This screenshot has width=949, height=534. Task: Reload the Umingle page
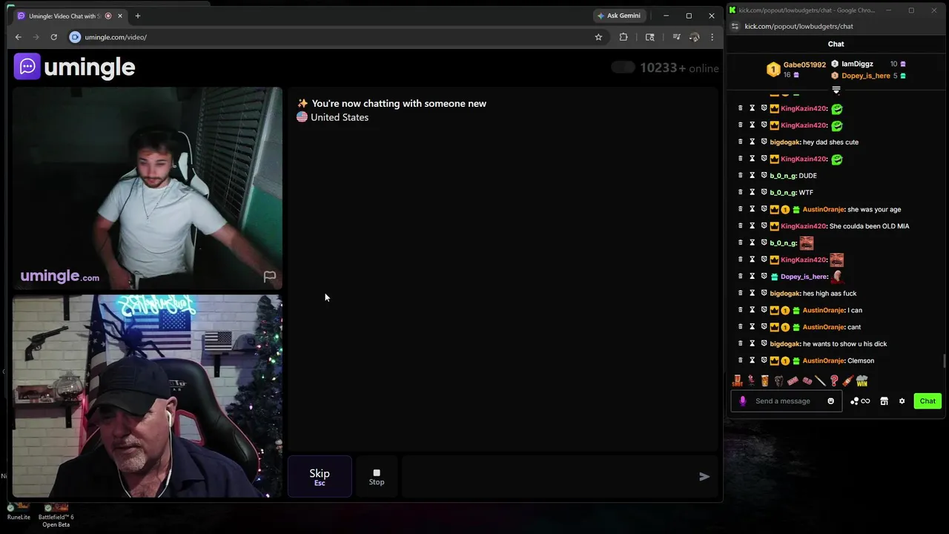point(53,37)
